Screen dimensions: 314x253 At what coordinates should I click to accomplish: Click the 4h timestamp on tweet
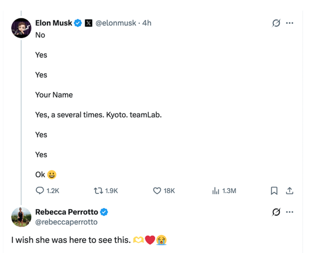(147, 23)
